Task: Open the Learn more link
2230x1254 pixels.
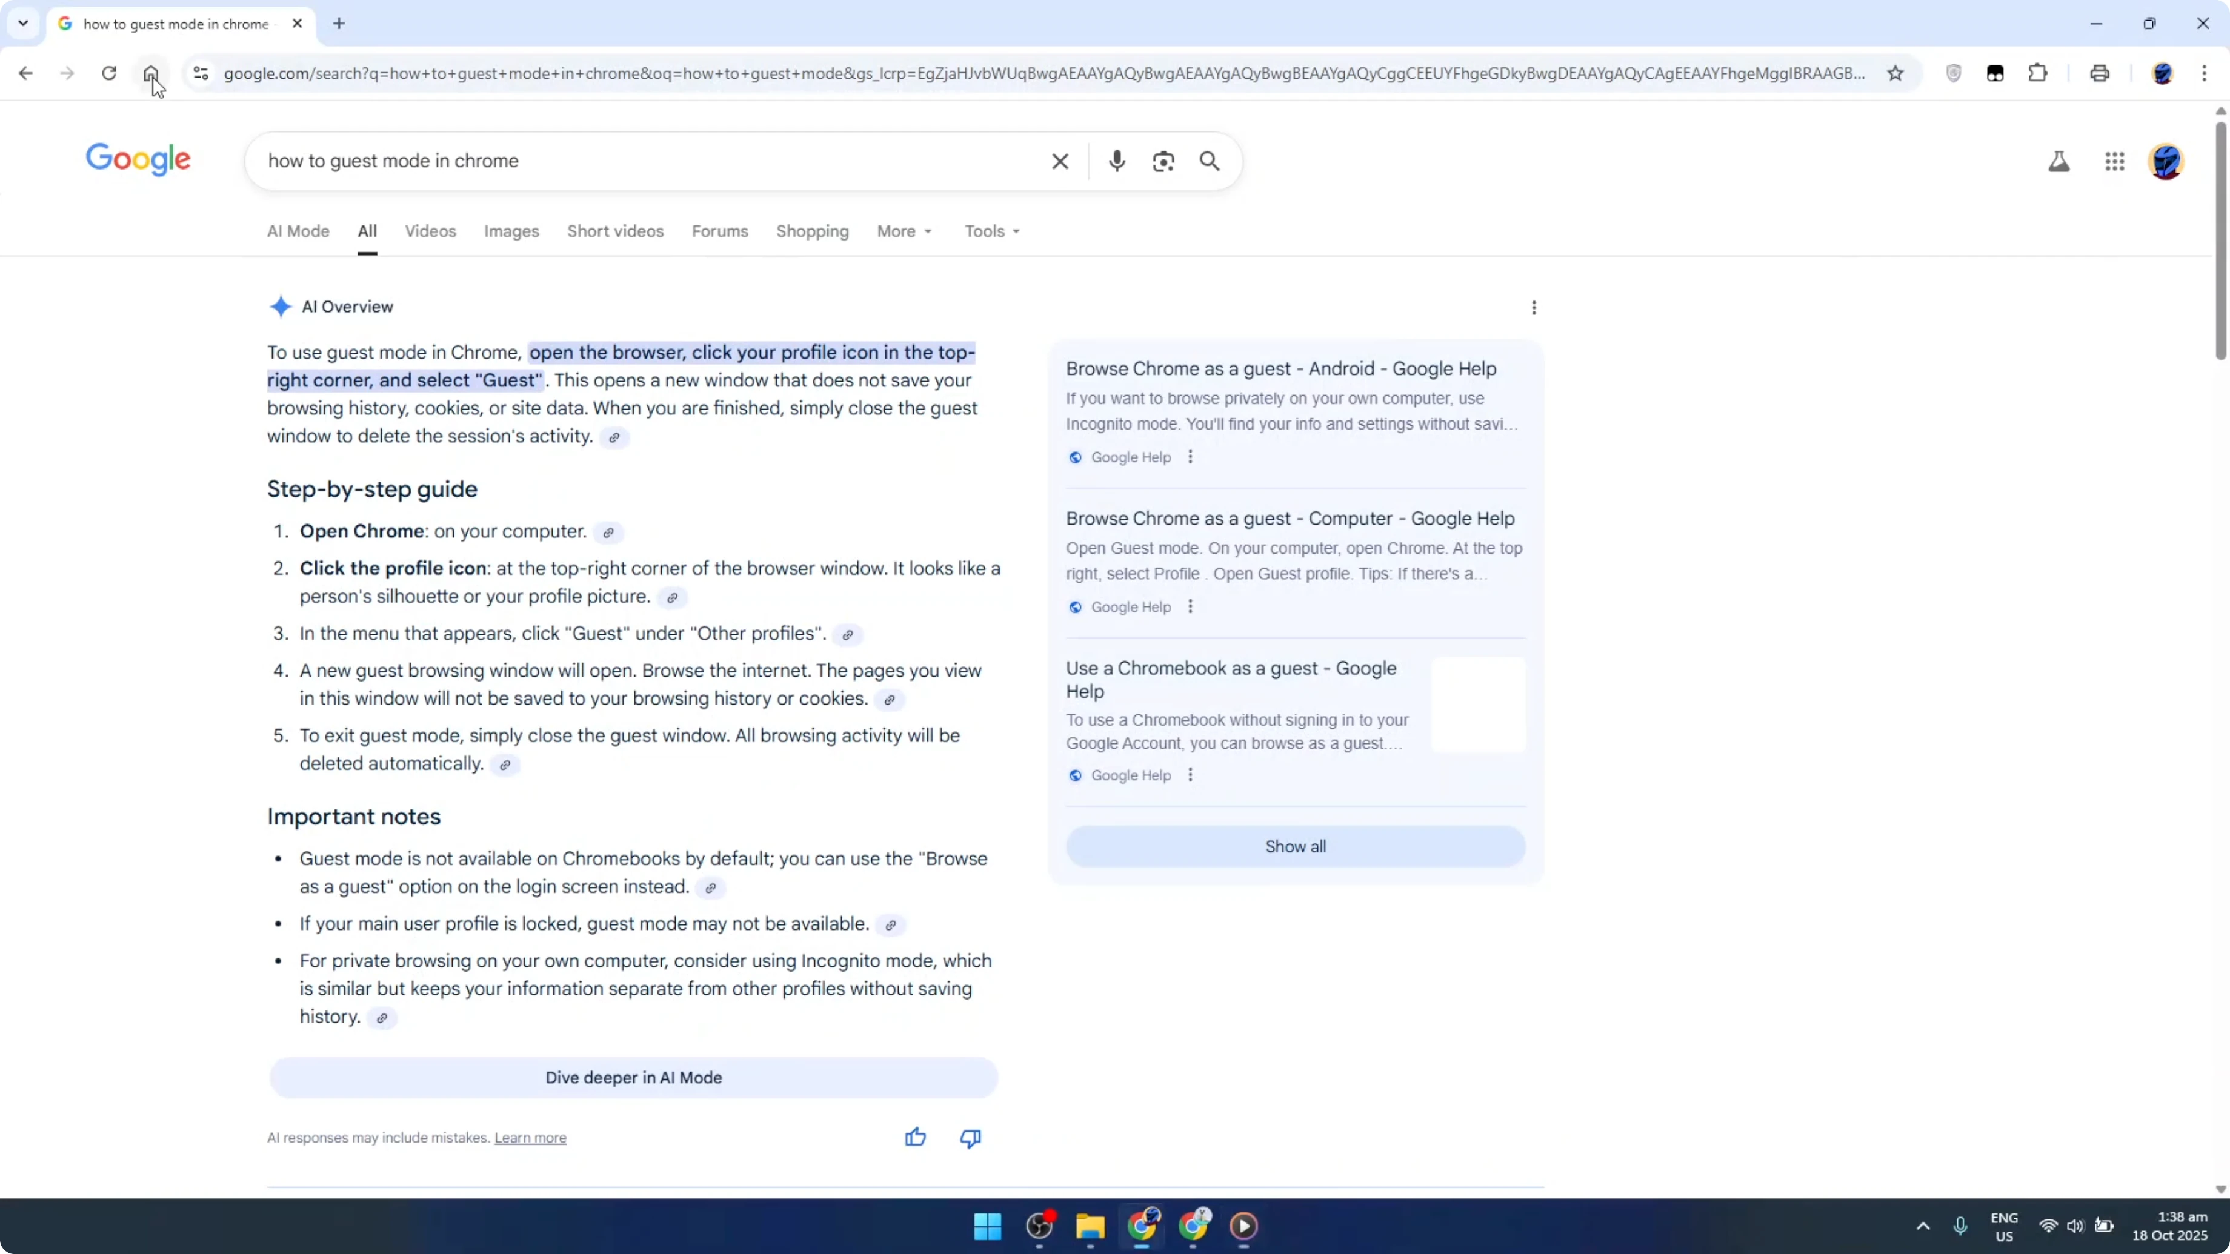Action: coord(531,1138)
